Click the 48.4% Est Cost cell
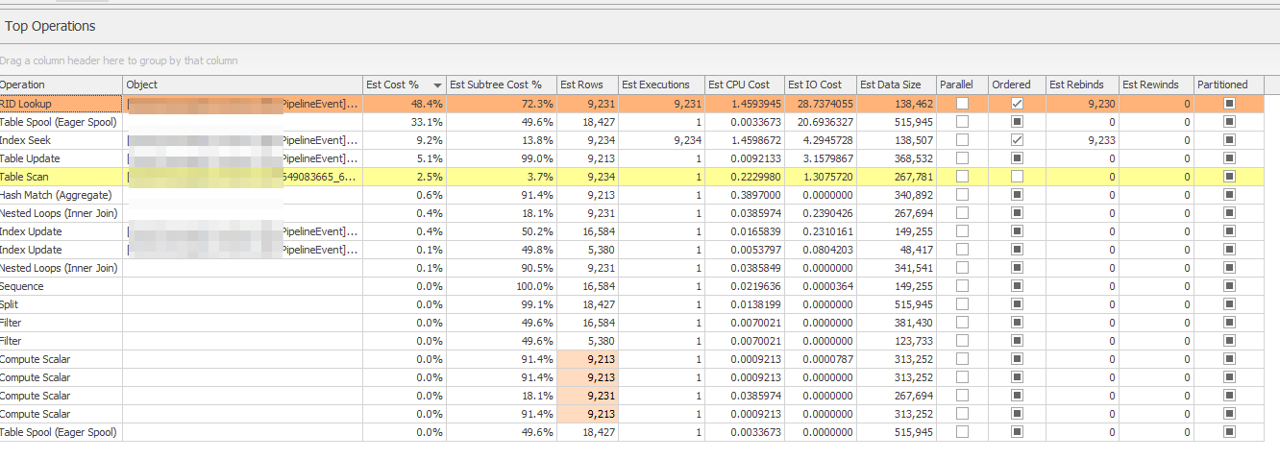1280x459 pixels. [x=405, y=104]
